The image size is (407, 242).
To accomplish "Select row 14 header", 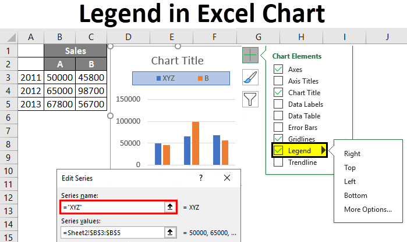I will click(8, 225).
